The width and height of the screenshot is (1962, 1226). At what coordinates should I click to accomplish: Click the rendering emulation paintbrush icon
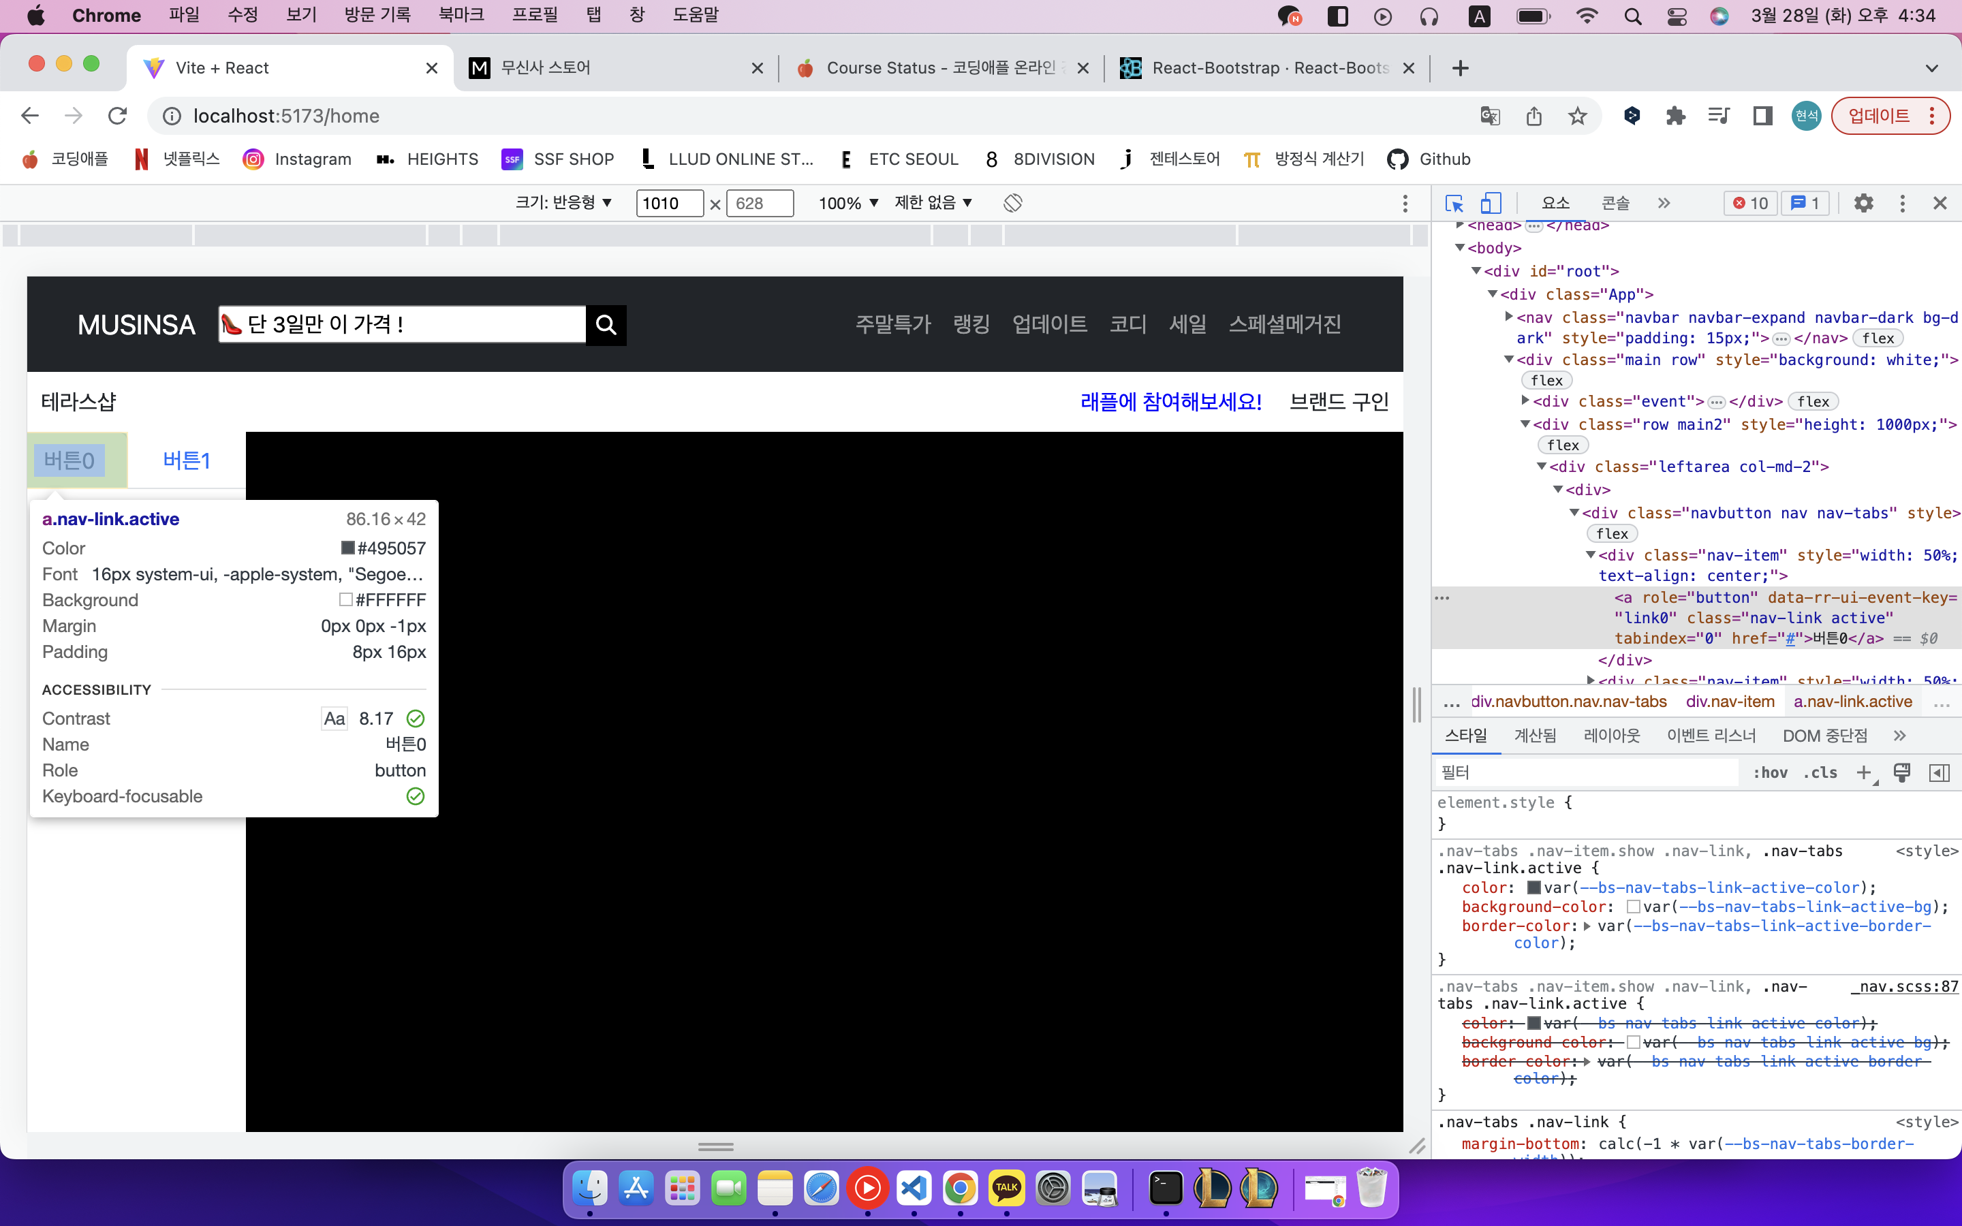click(x=1901, y=772)
